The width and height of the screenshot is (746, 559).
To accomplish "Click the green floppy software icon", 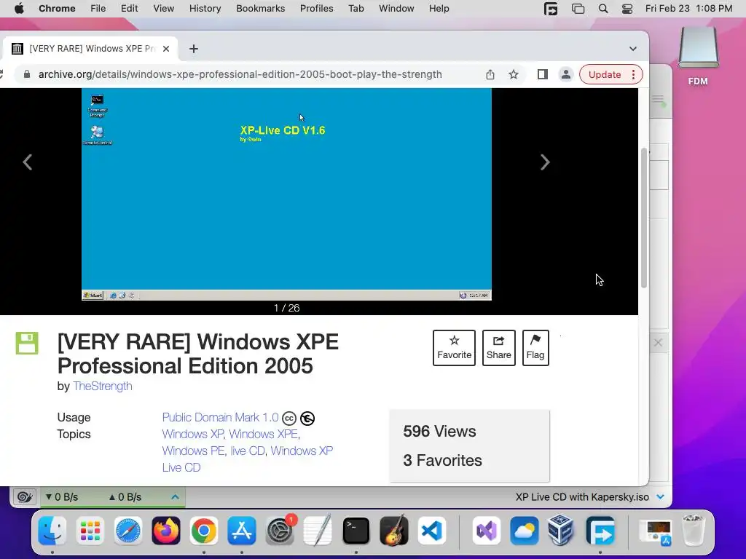I will tap(27, 343).
